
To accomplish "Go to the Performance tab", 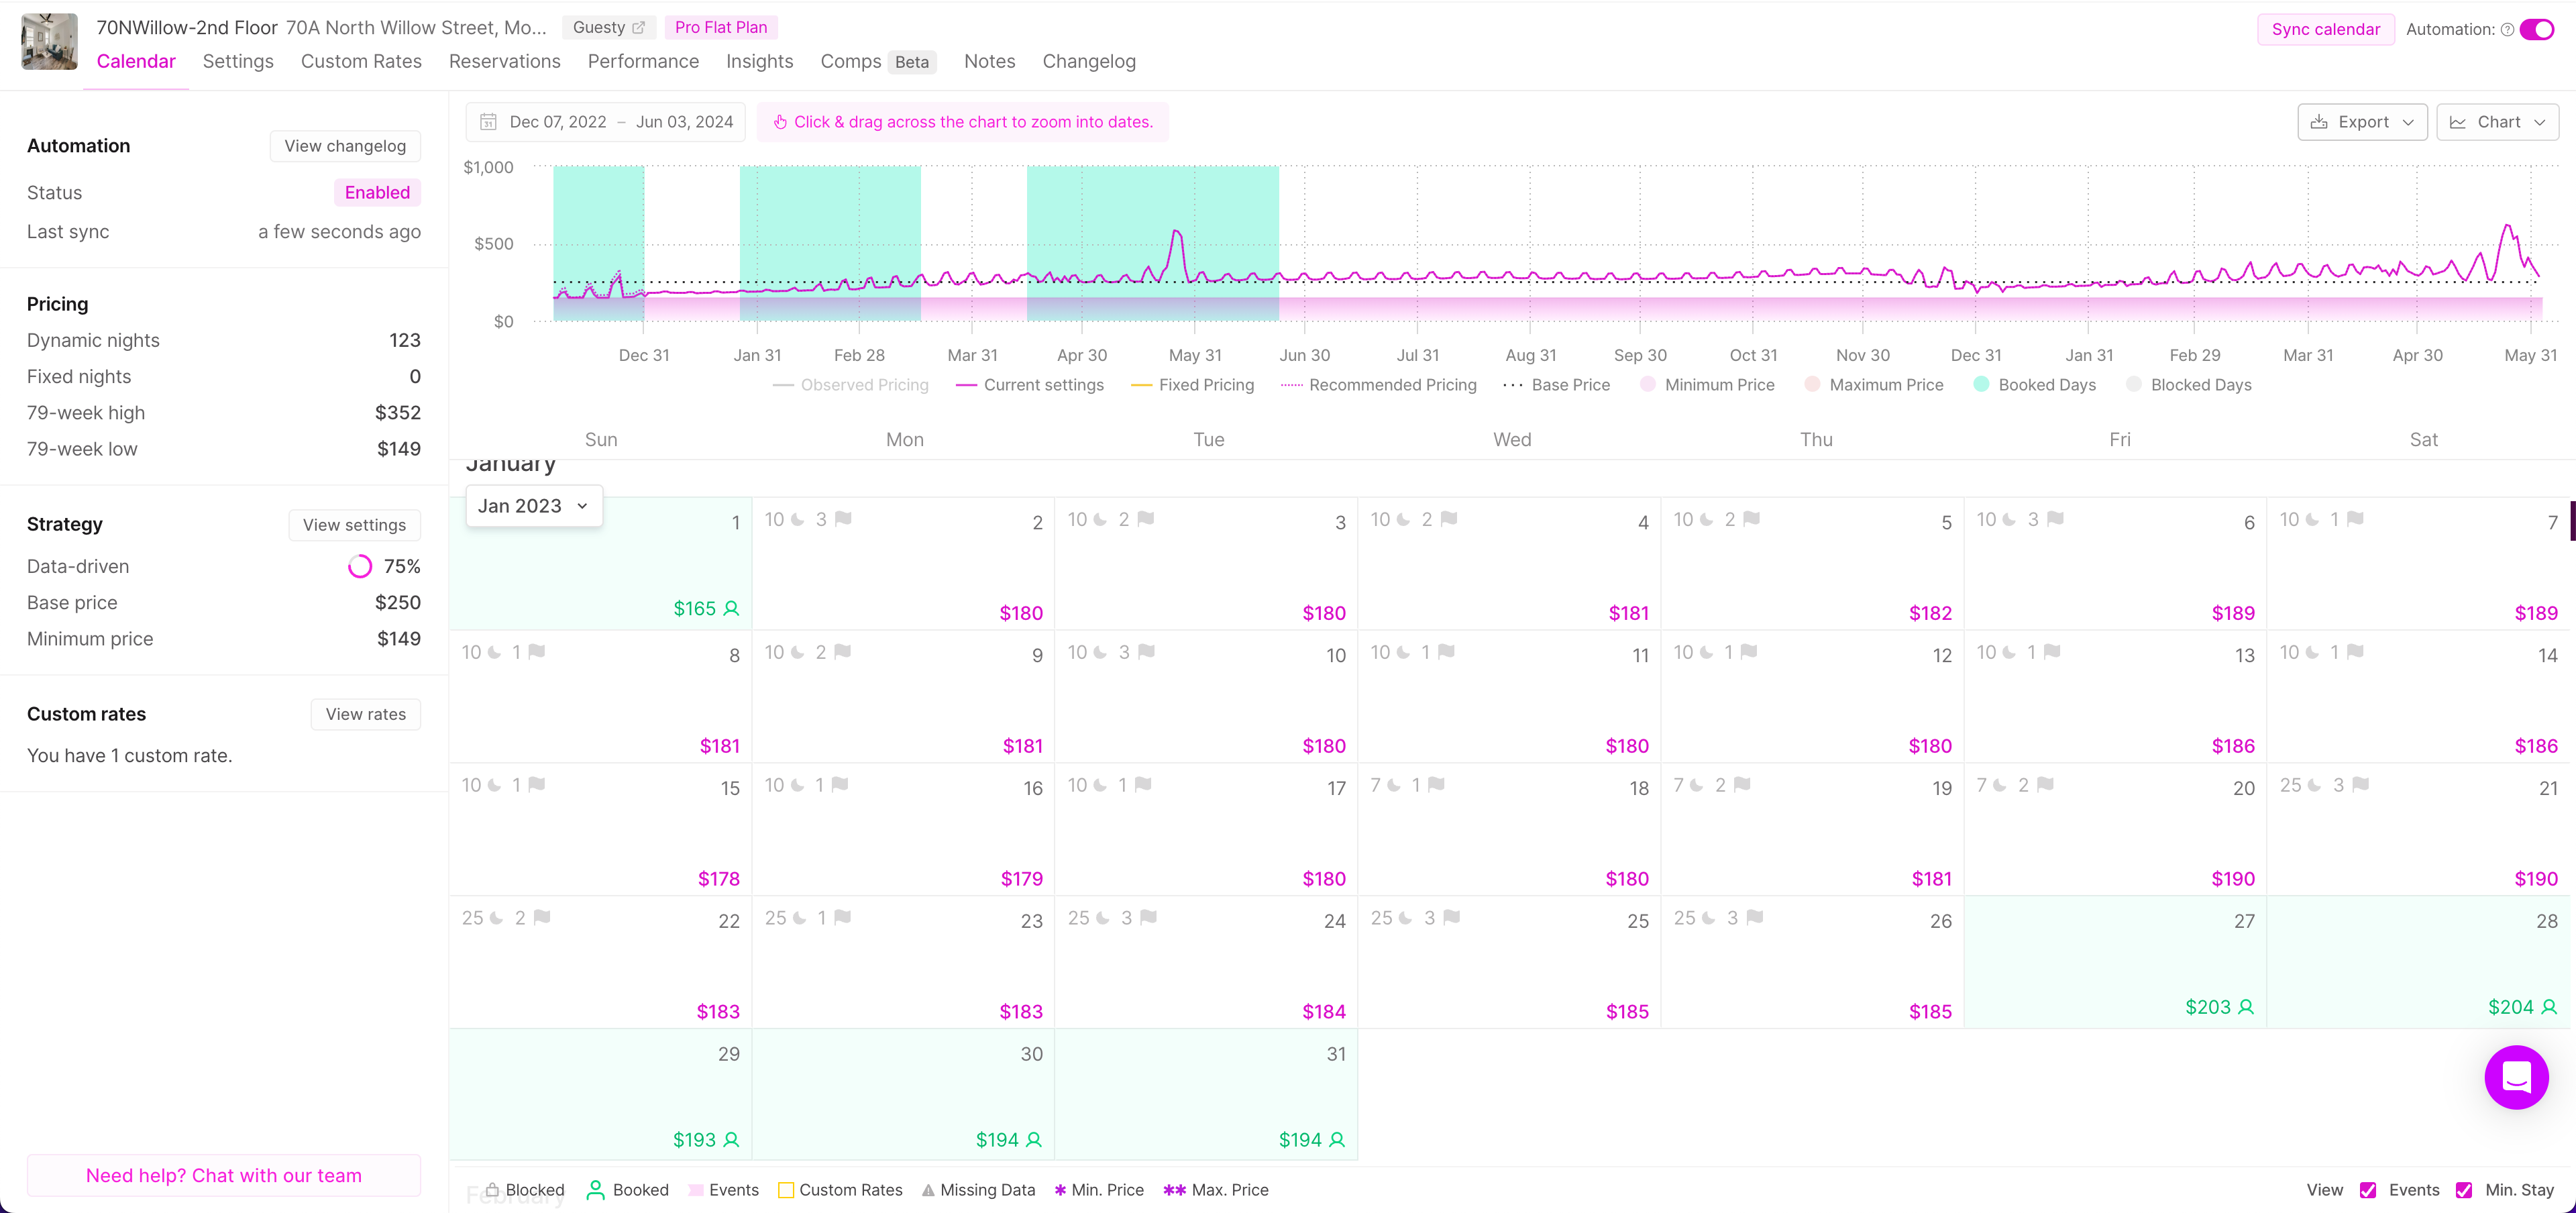I will (643, 62).
